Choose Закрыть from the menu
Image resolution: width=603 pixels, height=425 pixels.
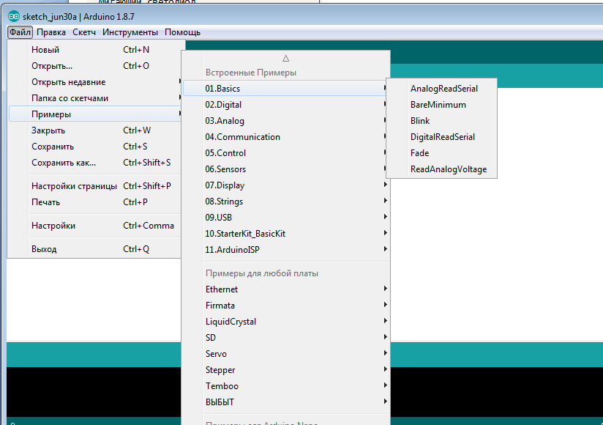pos(94,130)
